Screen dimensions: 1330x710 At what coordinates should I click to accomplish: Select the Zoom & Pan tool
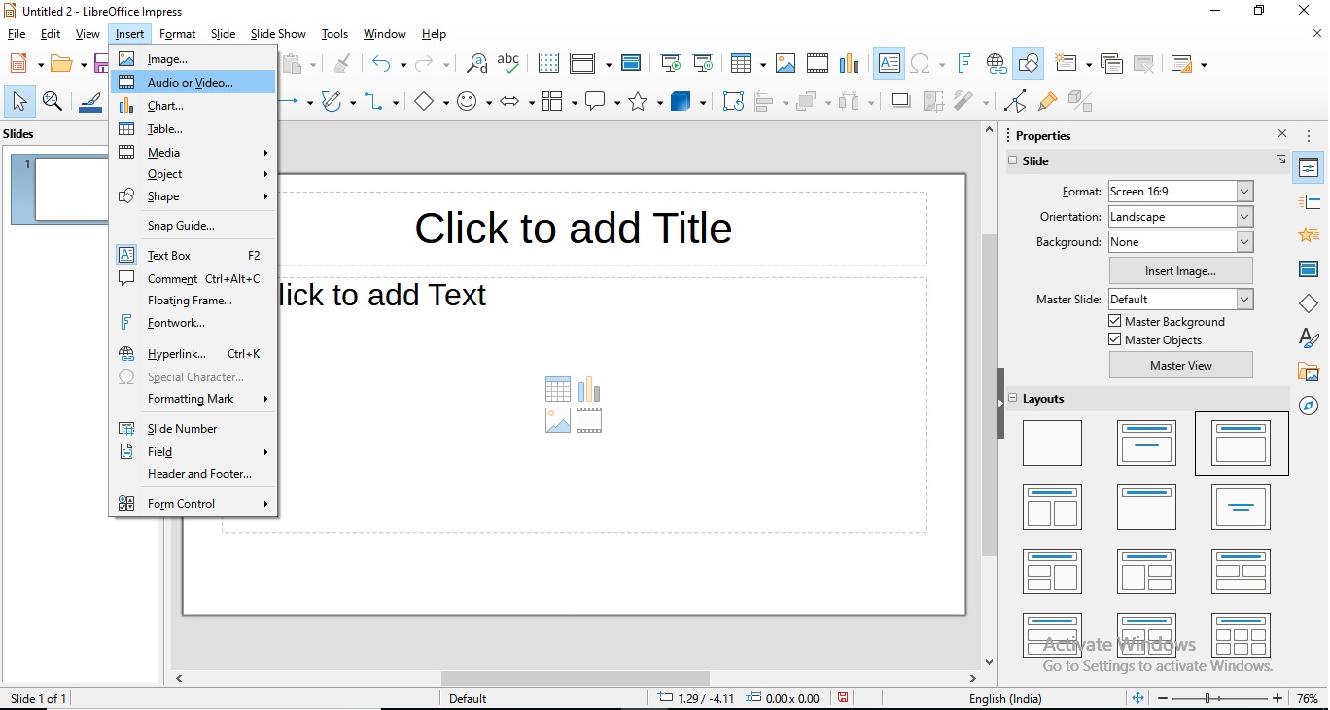pyautogui.click(x=52, y=101)
